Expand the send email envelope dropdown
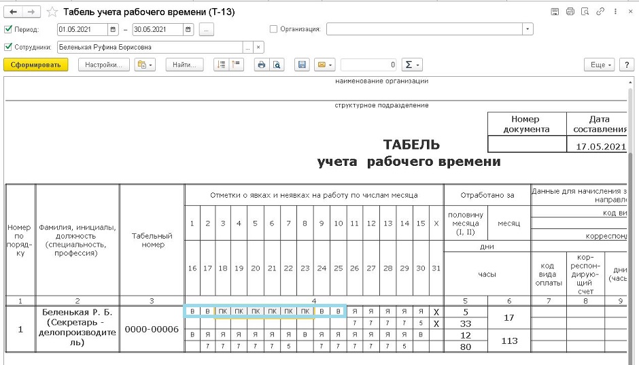This screenshot has height=365, width=639. point(324,65)
